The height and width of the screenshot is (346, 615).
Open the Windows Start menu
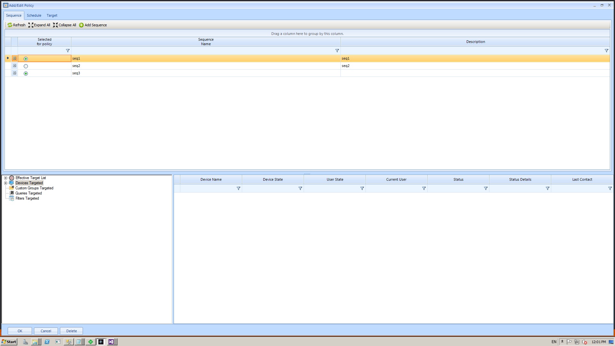(9, 342)
